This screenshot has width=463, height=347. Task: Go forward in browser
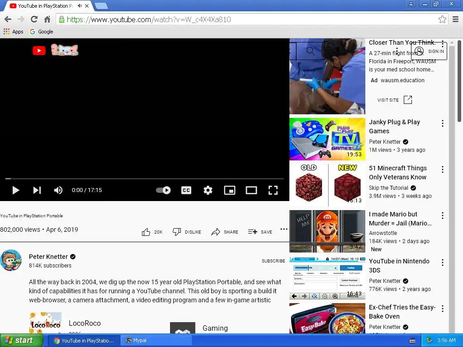coord(21,19)
